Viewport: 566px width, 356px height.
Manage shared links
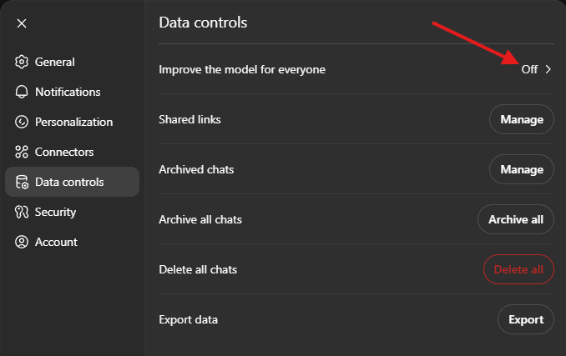click(522, 119)
